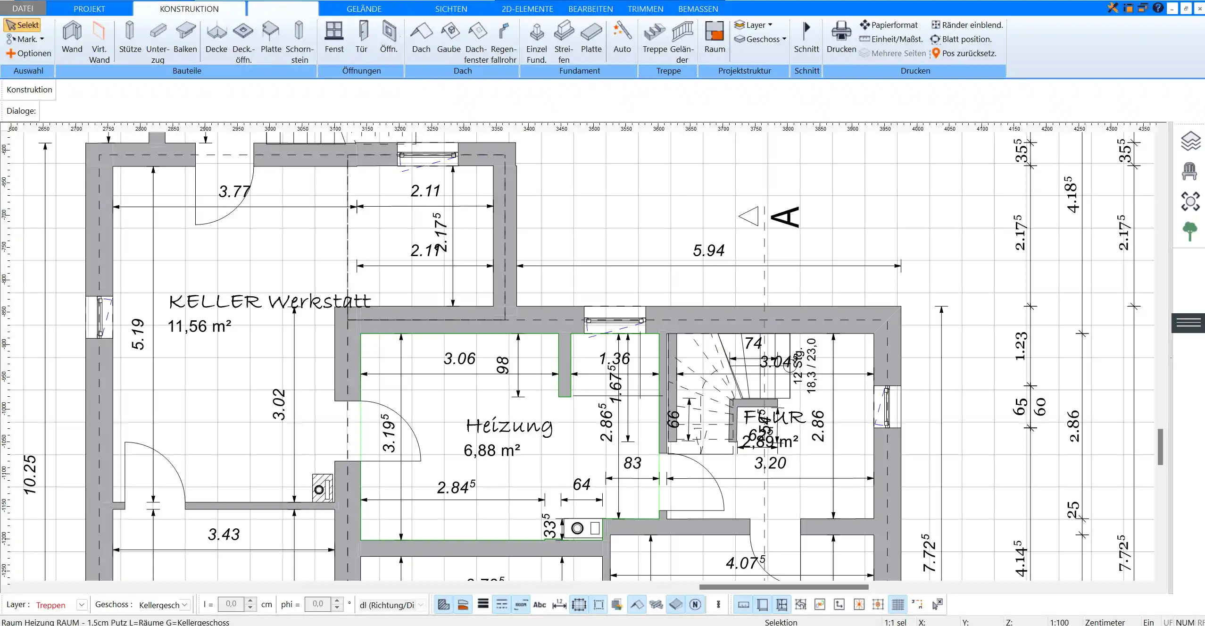Click Ränder einblend. button
Image resolution: width=1205 pixels, height=626 pixels.
pos(967,25)
